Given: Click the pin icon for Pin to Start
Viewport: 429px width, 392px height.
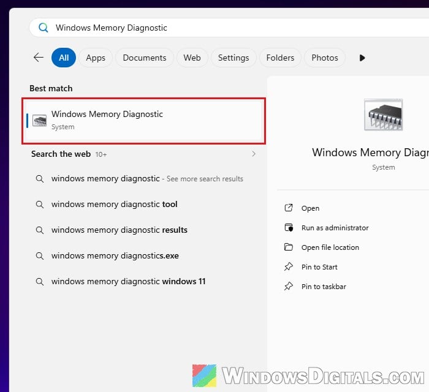Looking at the screenshot, I should coord(289,266).
